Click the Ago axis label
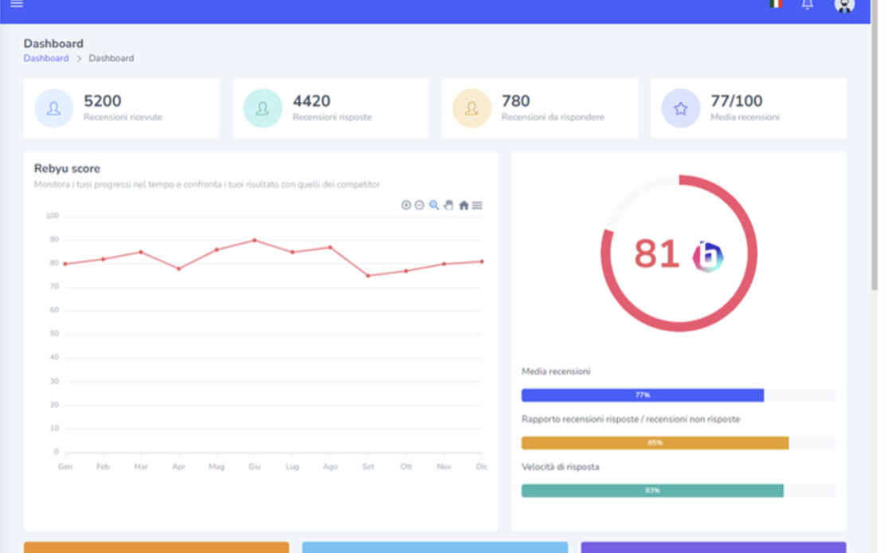 tap(331, 467)
